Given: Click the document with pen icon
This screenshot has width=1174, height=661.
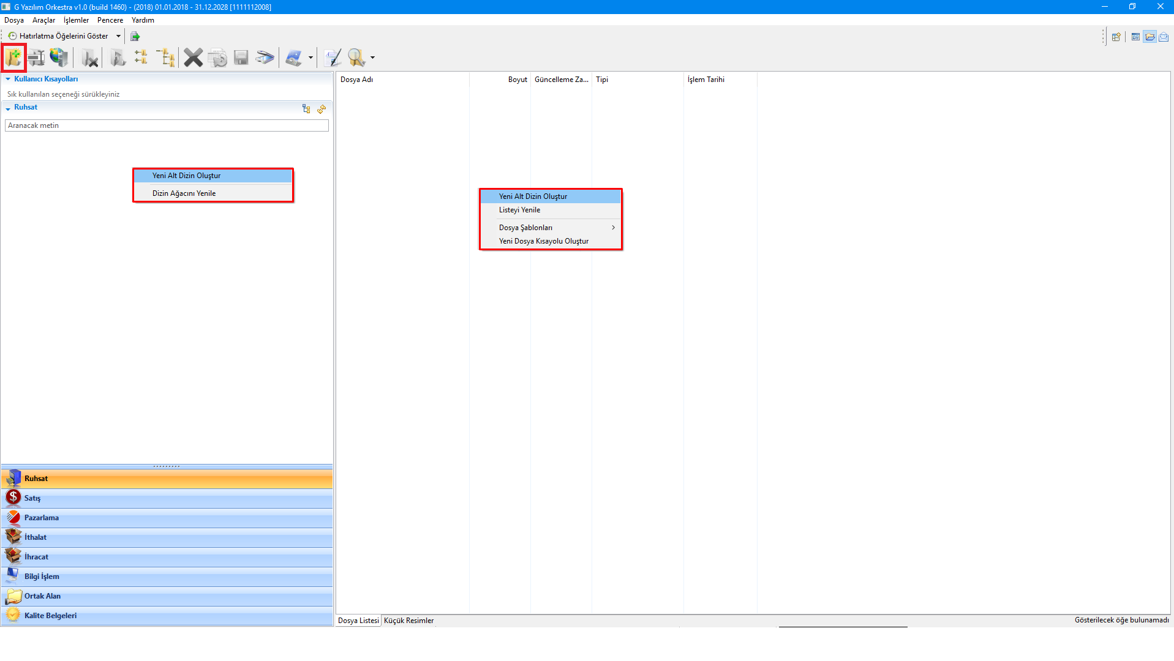Looking at the screenshot, I should click(333, 58).
